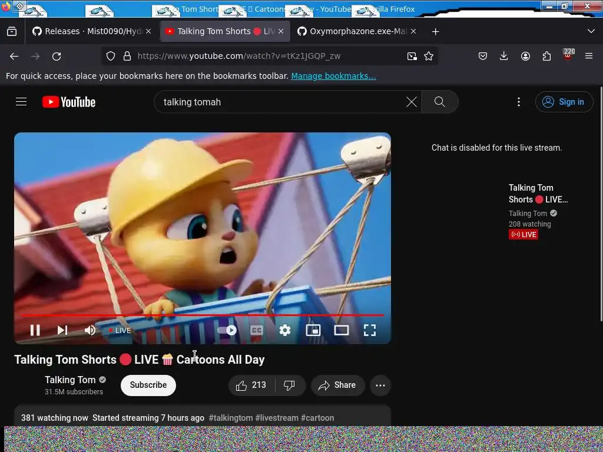Mute the video volume
603x452 pixels.
point(90,330)
